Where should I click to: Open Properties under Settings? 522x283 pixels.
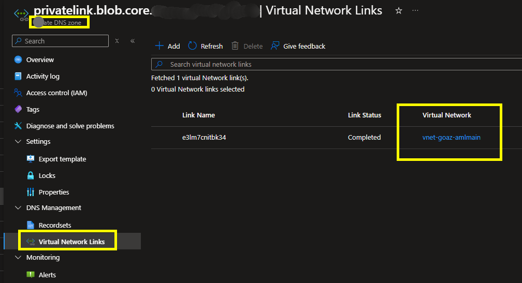click(x=54, y=192)
